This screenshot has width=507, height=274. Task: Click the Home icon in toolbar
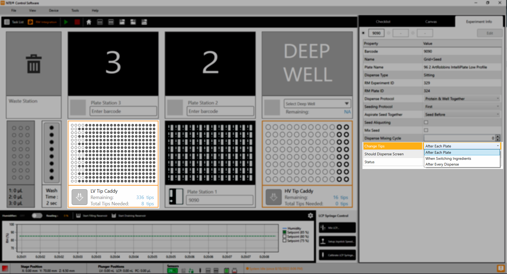coord(89,22)
